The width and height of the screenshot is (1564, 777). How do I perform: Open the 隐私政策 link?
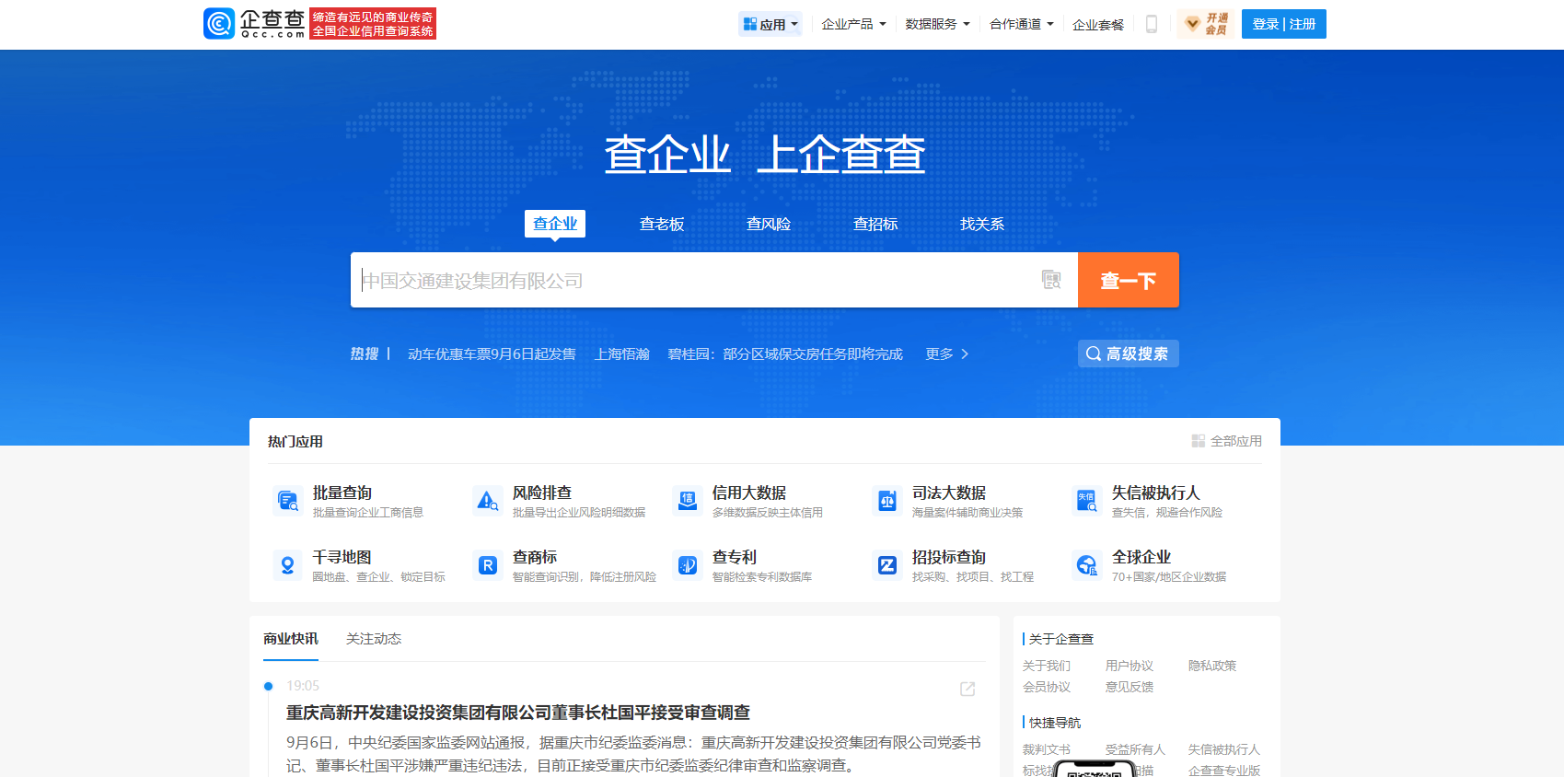(1212, 666)
